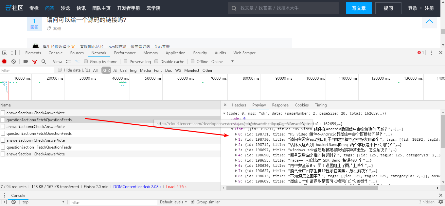The height and width of the screenshot is (206, 445).
Task: Click the network Filter text field
Action: pyautogui.click(x=27, y=70)
